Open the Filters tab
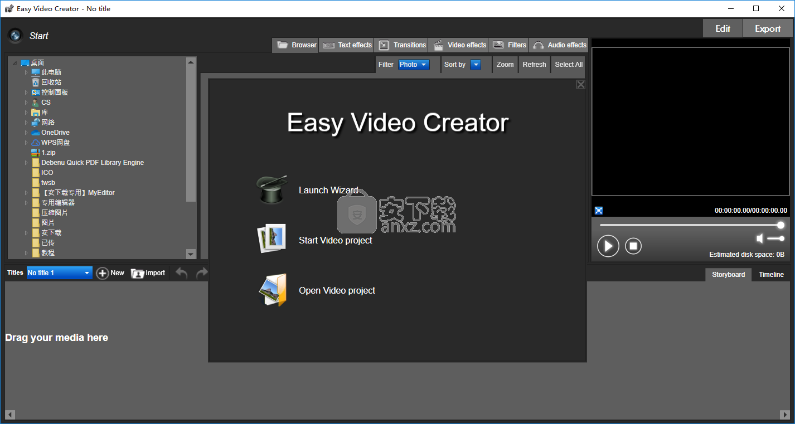This screenshot has width=795, height=424. click(509, 45)
